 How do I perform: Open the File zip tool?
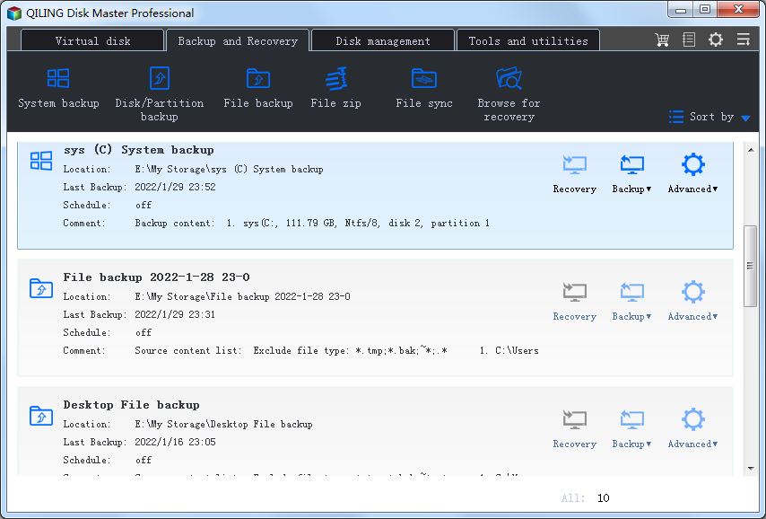click(x=335, y=88)
